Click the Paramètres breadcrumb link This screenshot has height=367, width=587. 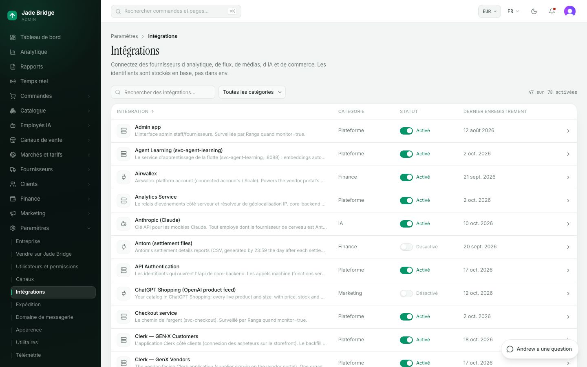[x=124, y=36]
